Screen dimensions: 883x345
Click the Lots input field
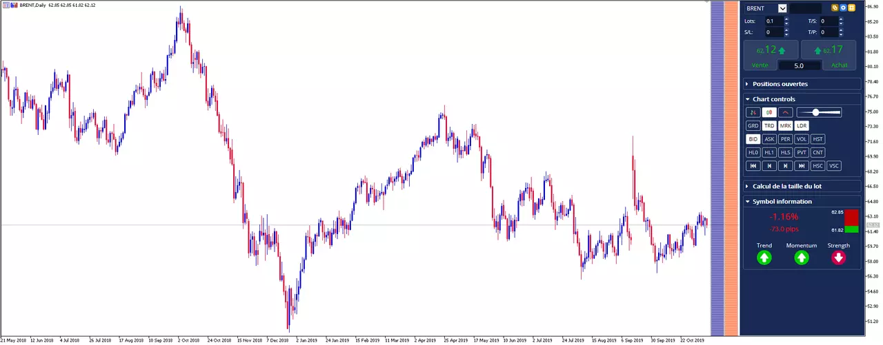pos(774,21)
